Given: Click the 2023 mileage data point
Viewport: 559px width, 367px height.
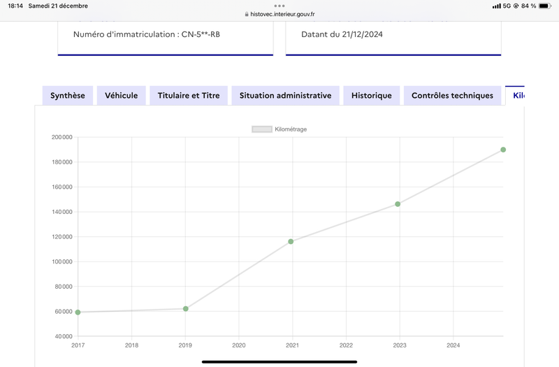Looking at the screenshot, I should tap(398, 204).
